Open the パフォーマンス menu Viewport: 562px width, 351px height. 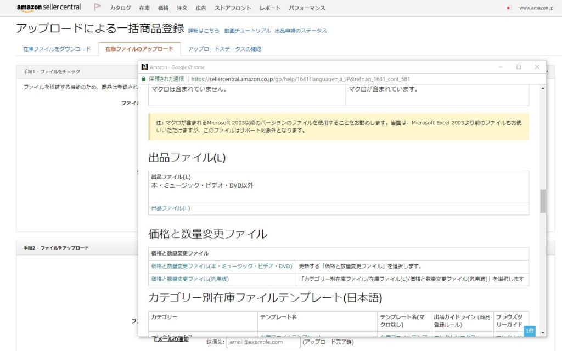click(x=307, y=8)
